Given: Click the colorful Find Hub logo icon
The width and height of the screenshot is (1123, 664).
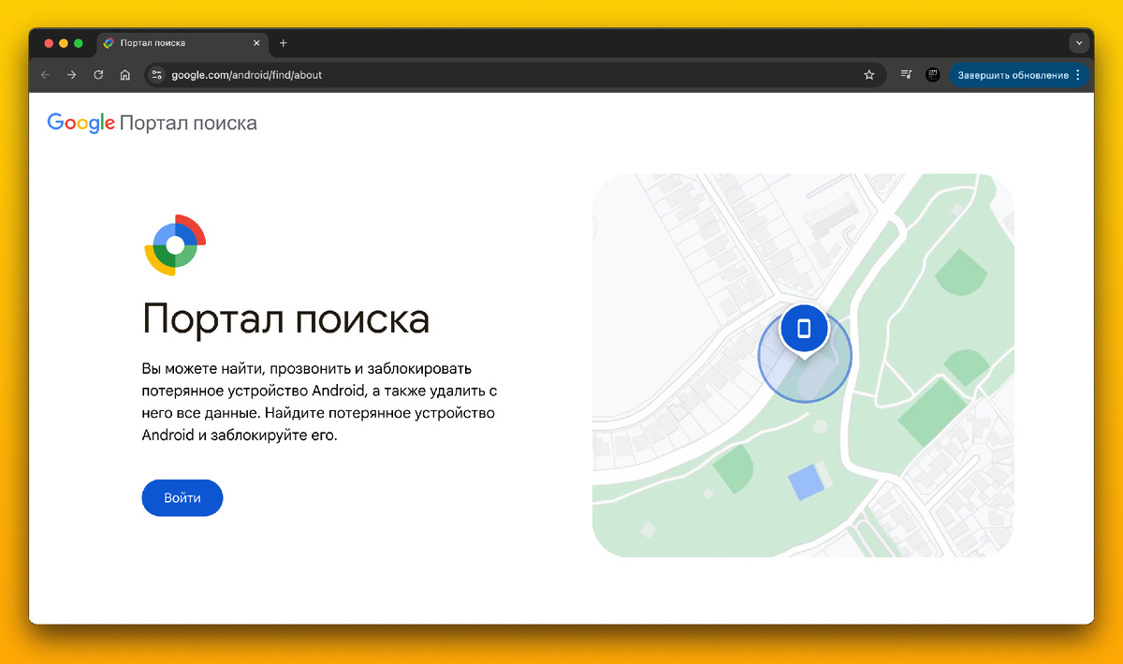Looking at the screenshot, I should [175, 244].
